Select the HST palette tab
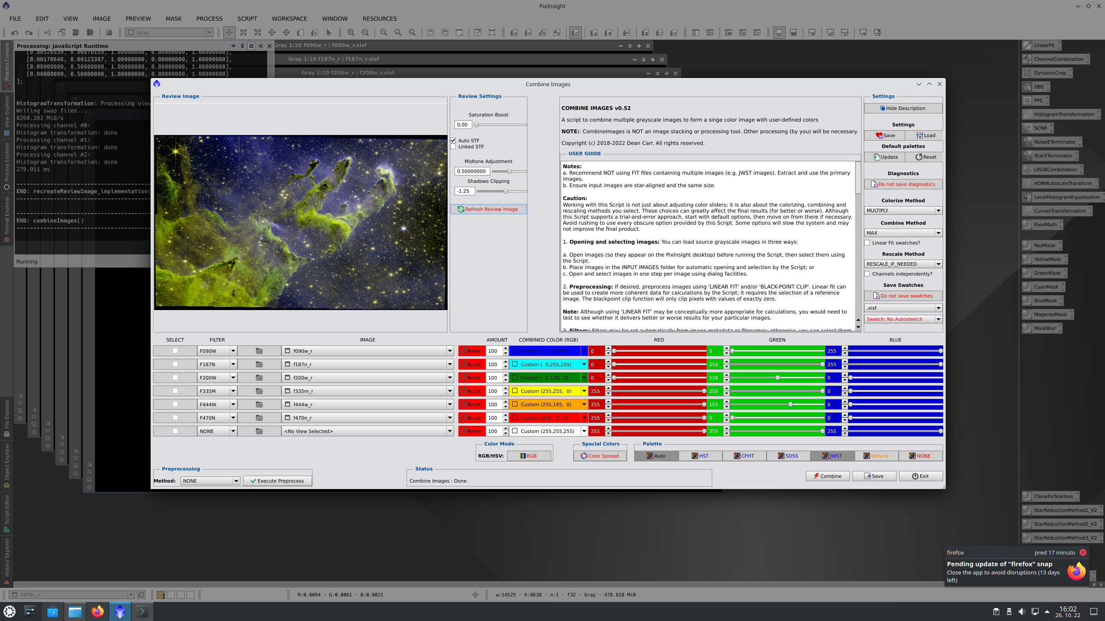The width and height of the screenshot is (1105, 621). [x=700, y=456]
